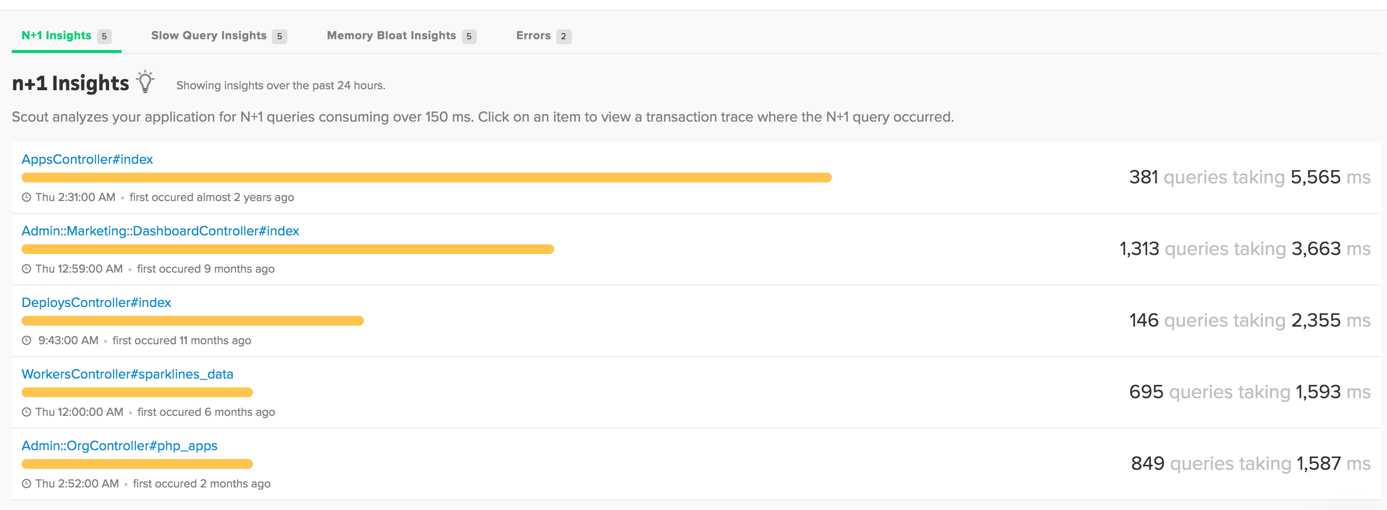Open Admin::Marketing::DashboardController#index trace link
Image resolution: width=1387 pixels, height=510 pixels.
(160, 231)
